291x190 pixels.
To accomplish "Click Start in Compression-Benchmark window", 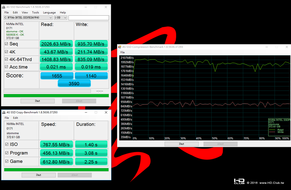I will coord(182,144).
